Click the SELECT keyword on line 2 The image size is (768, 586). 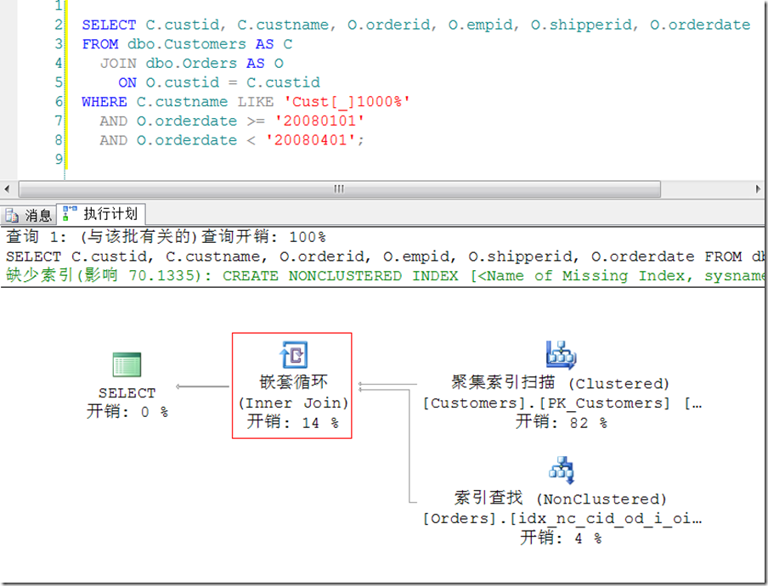109,25
